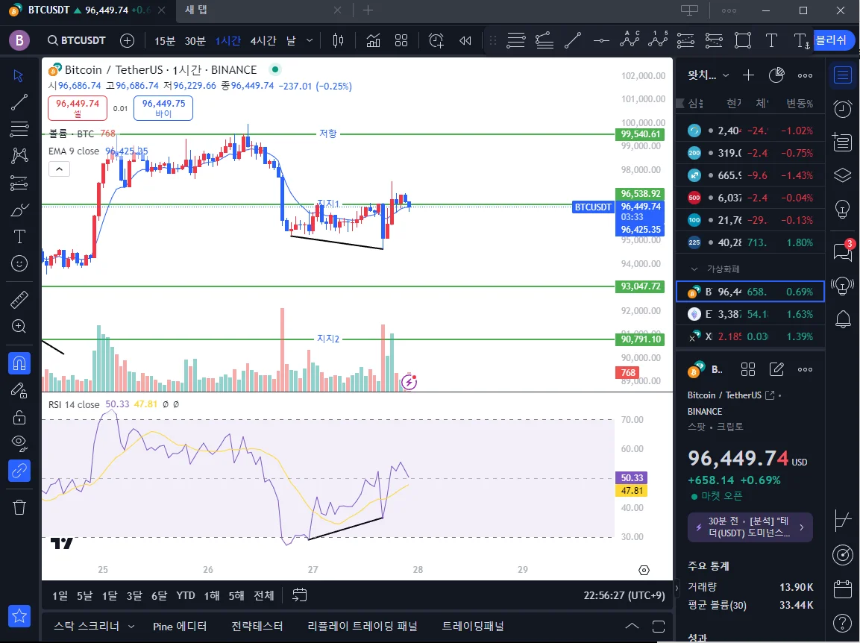Select the ruler measure tool

[19, 300]
